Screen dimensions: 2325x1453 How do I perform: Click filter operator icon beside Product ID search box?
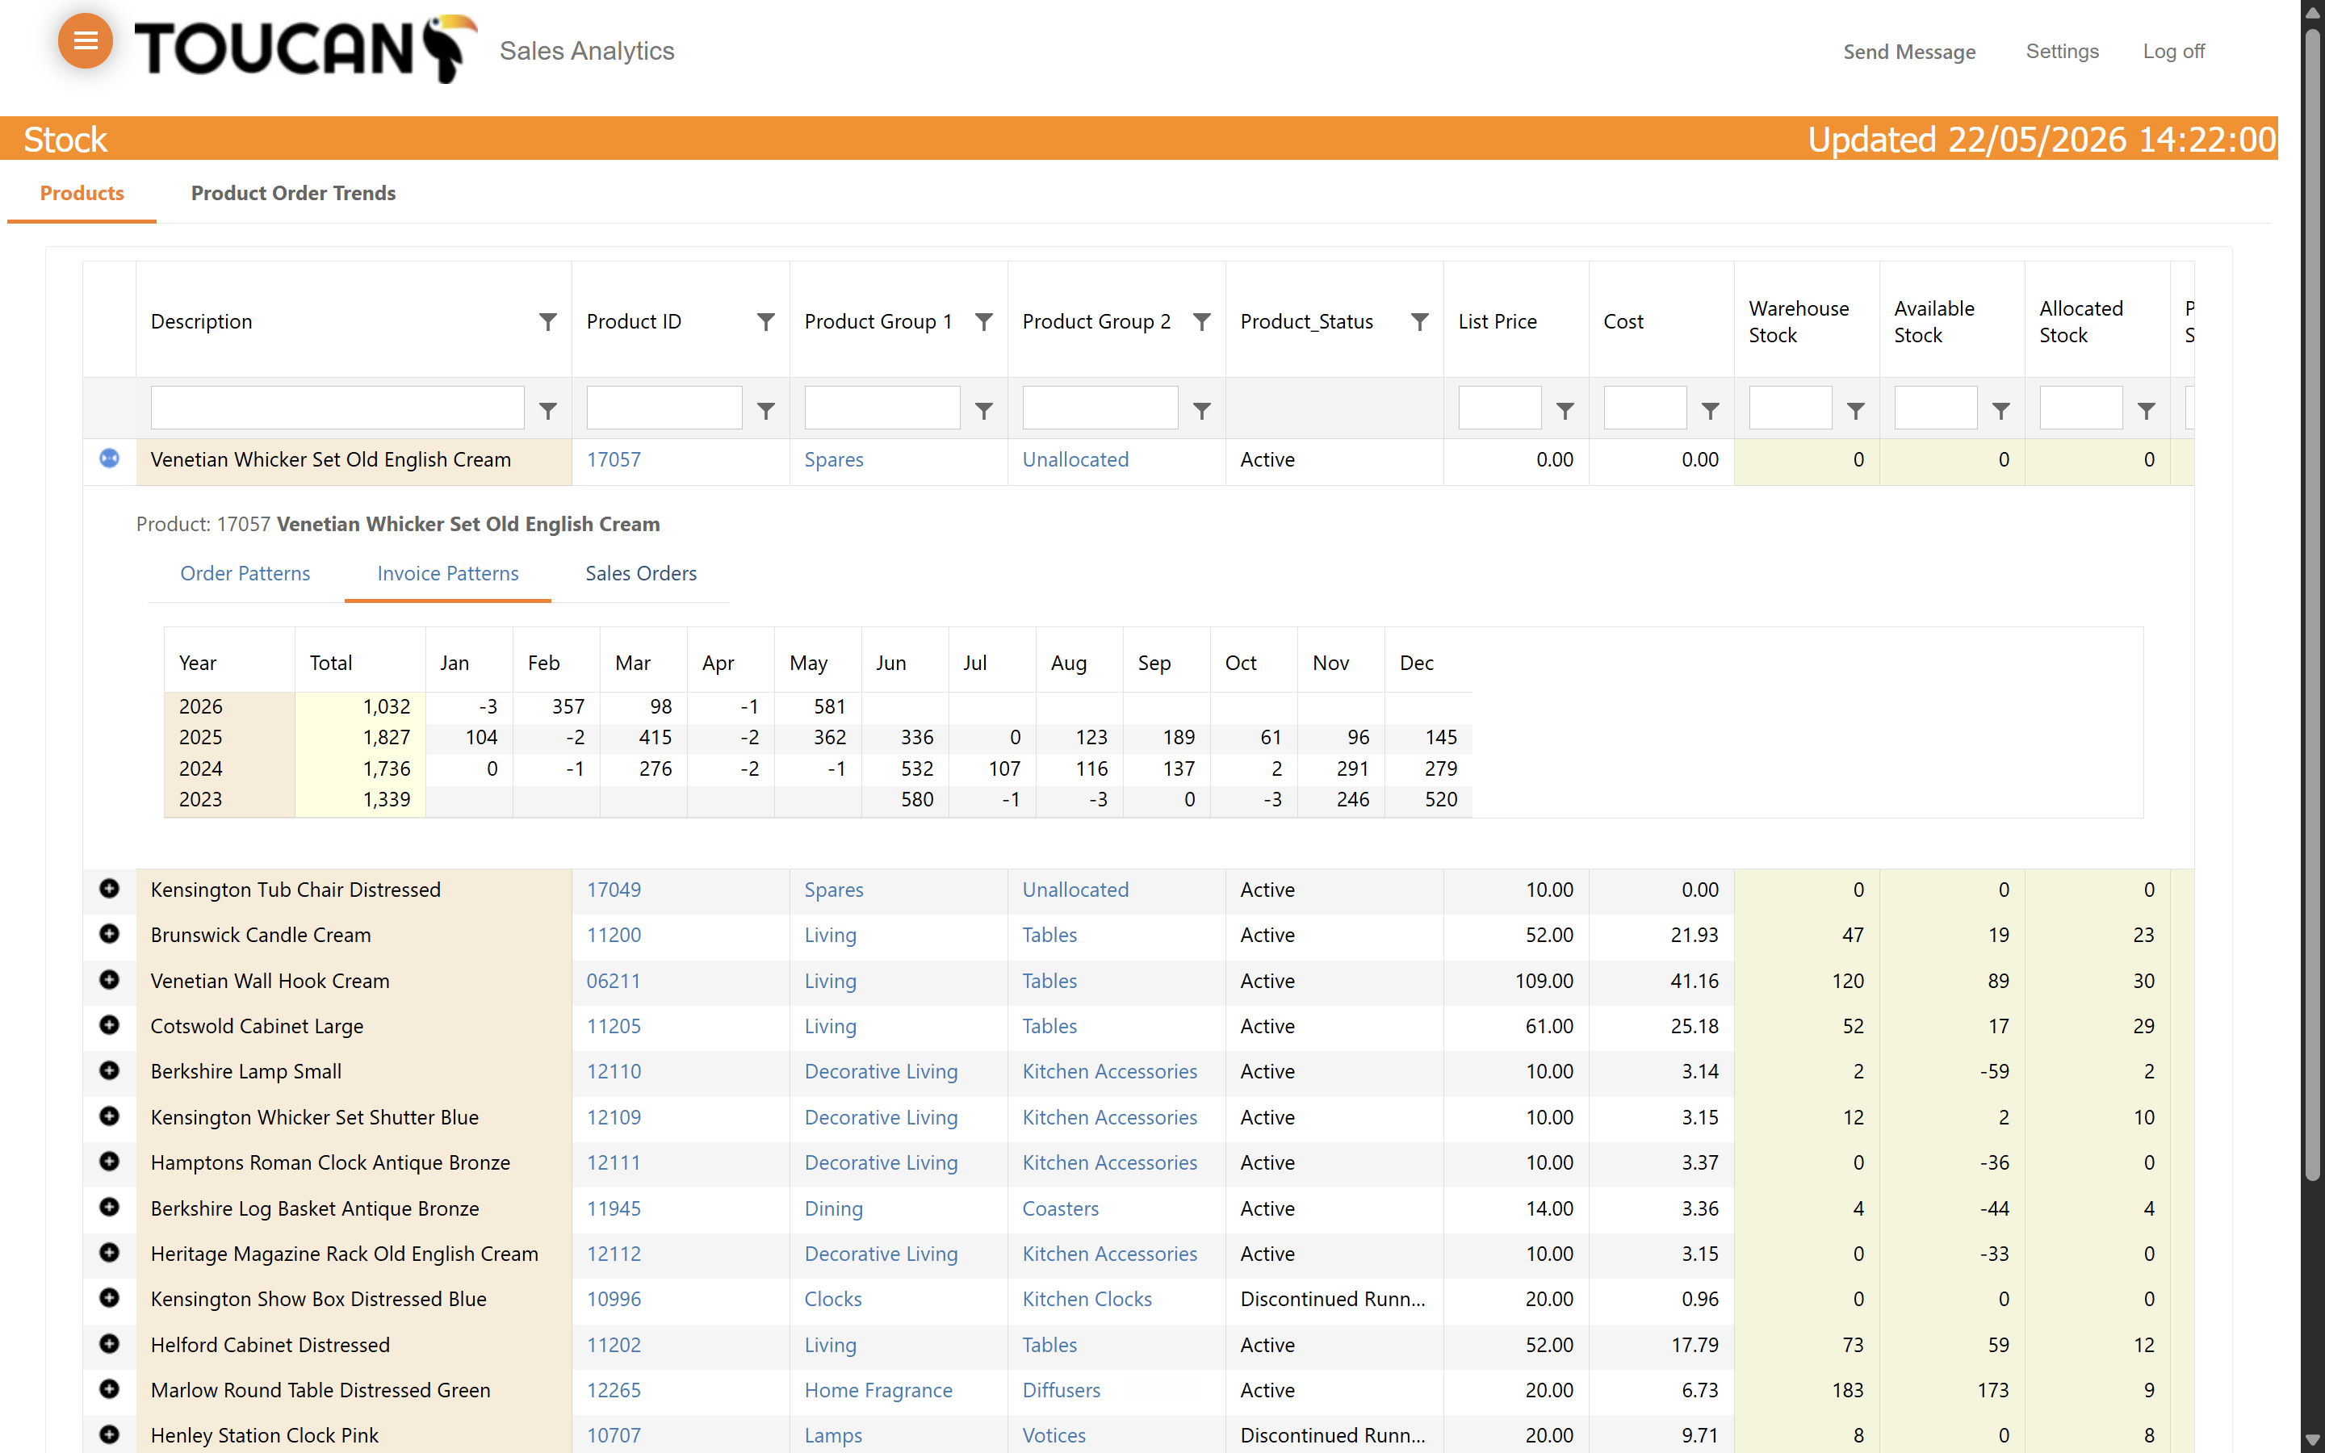[765, 410]
